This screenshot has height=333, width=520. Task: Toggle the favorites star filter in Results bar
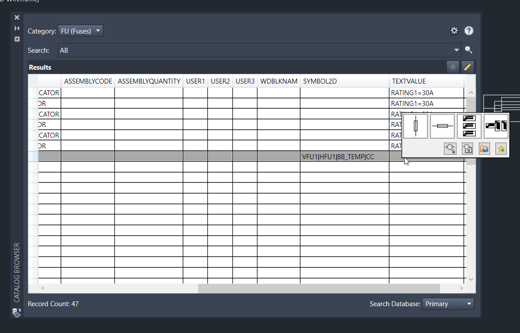[x=453, y=67]
